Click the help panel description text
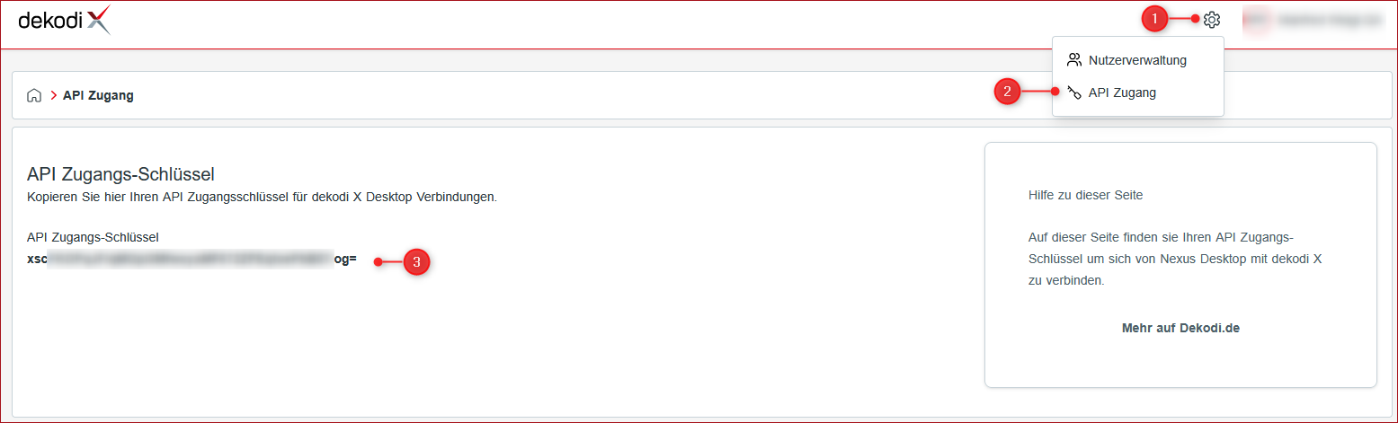This screenshot has height=423, width=1398. [1175, 259]
